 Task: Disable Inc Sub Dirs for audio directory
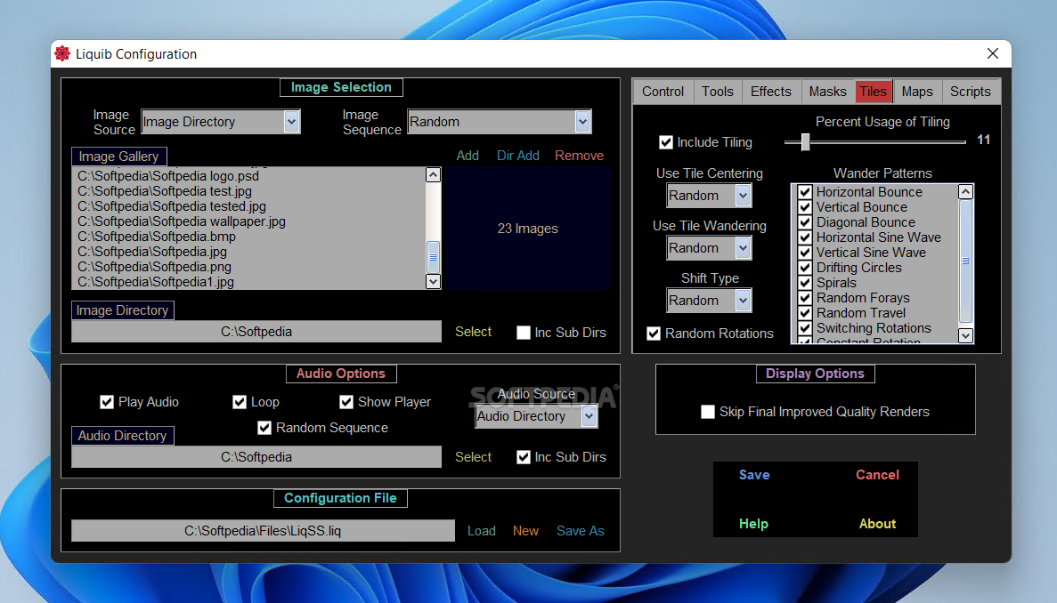coord(523,458)
